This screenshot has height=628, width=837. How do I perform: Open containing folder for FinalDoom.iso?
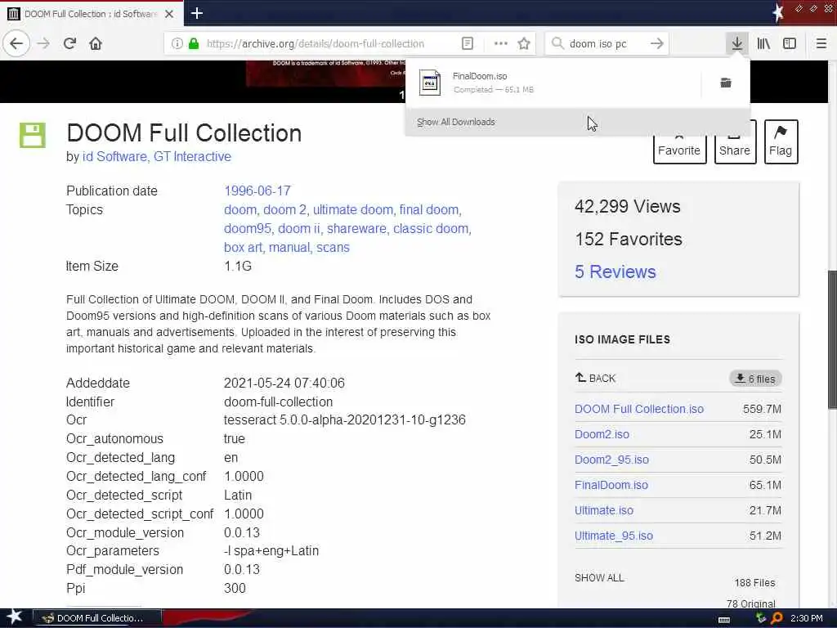tap(726, 83)
